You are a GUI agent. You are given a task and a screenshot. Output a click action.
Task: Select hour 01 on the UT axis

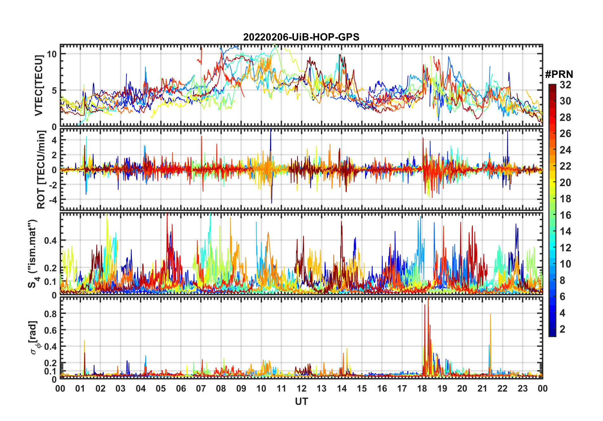[80, 388]
